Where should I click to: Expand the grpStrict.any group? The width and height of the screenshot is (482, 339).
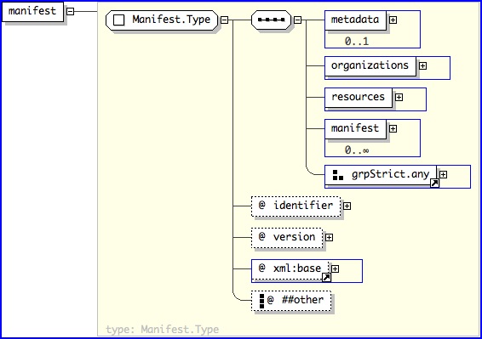(x=444, y=174)
